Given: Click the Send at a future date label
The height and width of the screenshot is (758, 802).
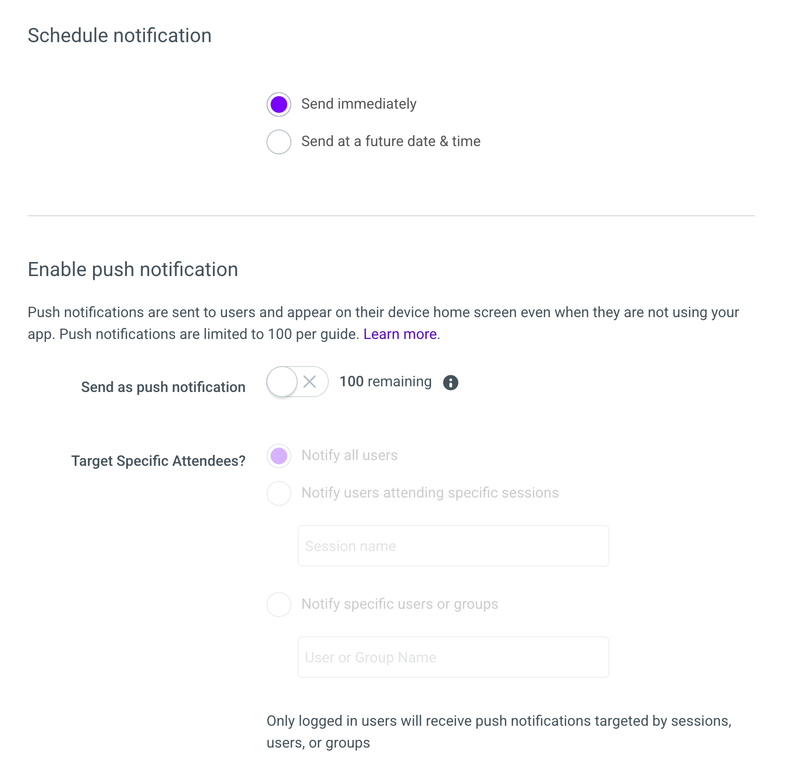Looking at the screenshot, I should click(x=391, y=141).
